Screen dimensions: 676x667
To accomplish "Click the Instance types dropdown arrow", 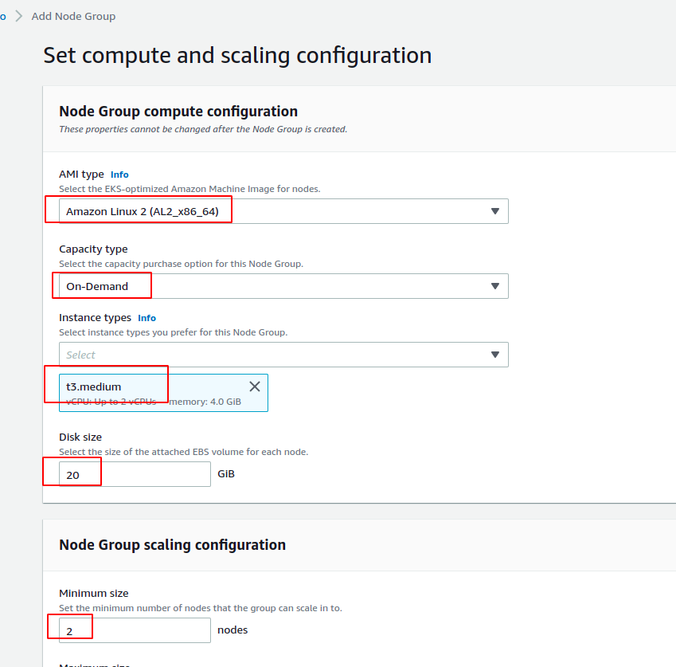I will [494, 355].
